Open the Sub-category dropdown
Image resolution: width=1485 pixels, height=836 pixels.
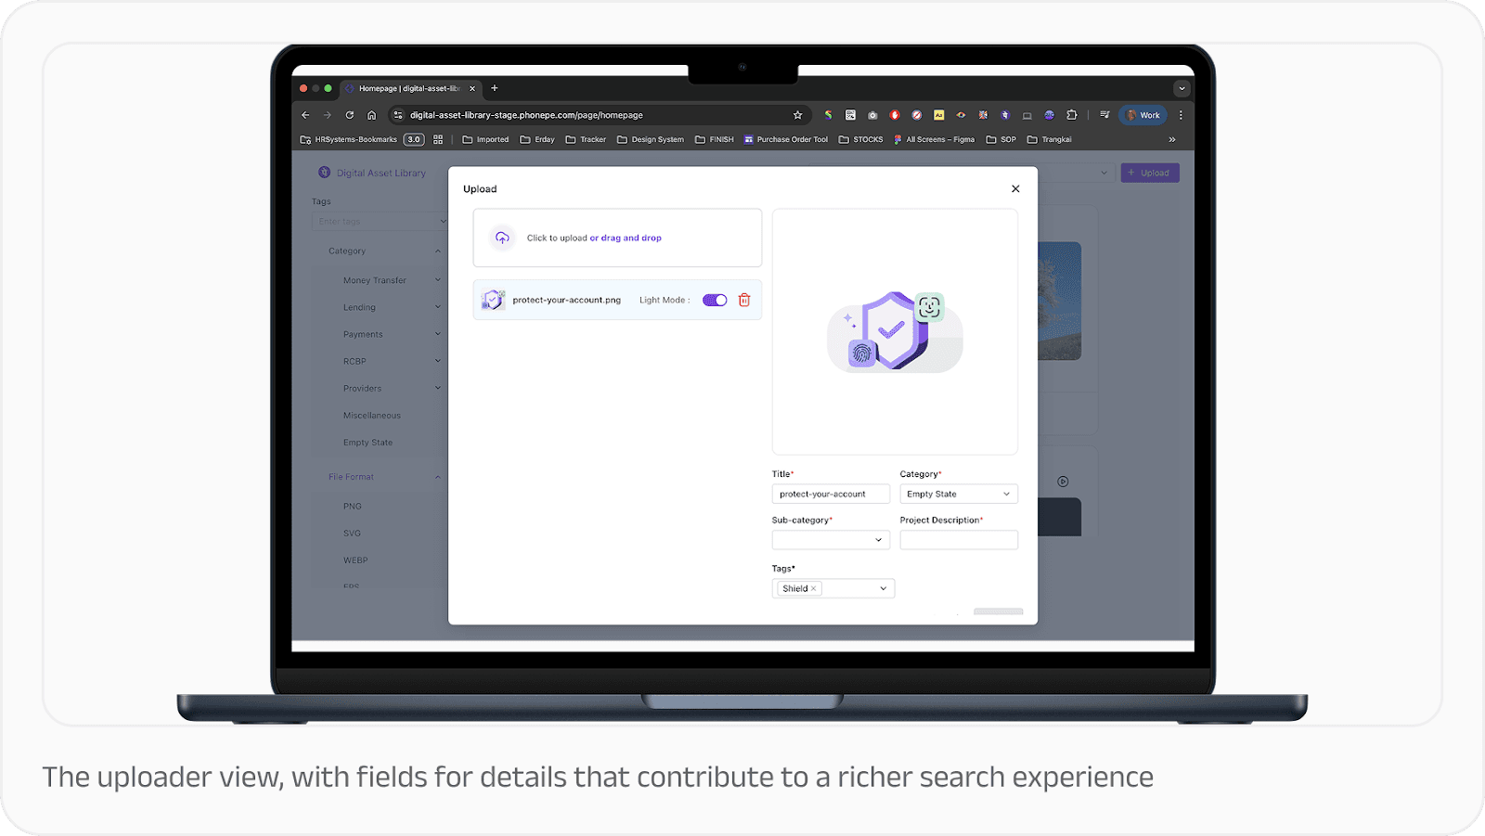click(x=831, y=540)
